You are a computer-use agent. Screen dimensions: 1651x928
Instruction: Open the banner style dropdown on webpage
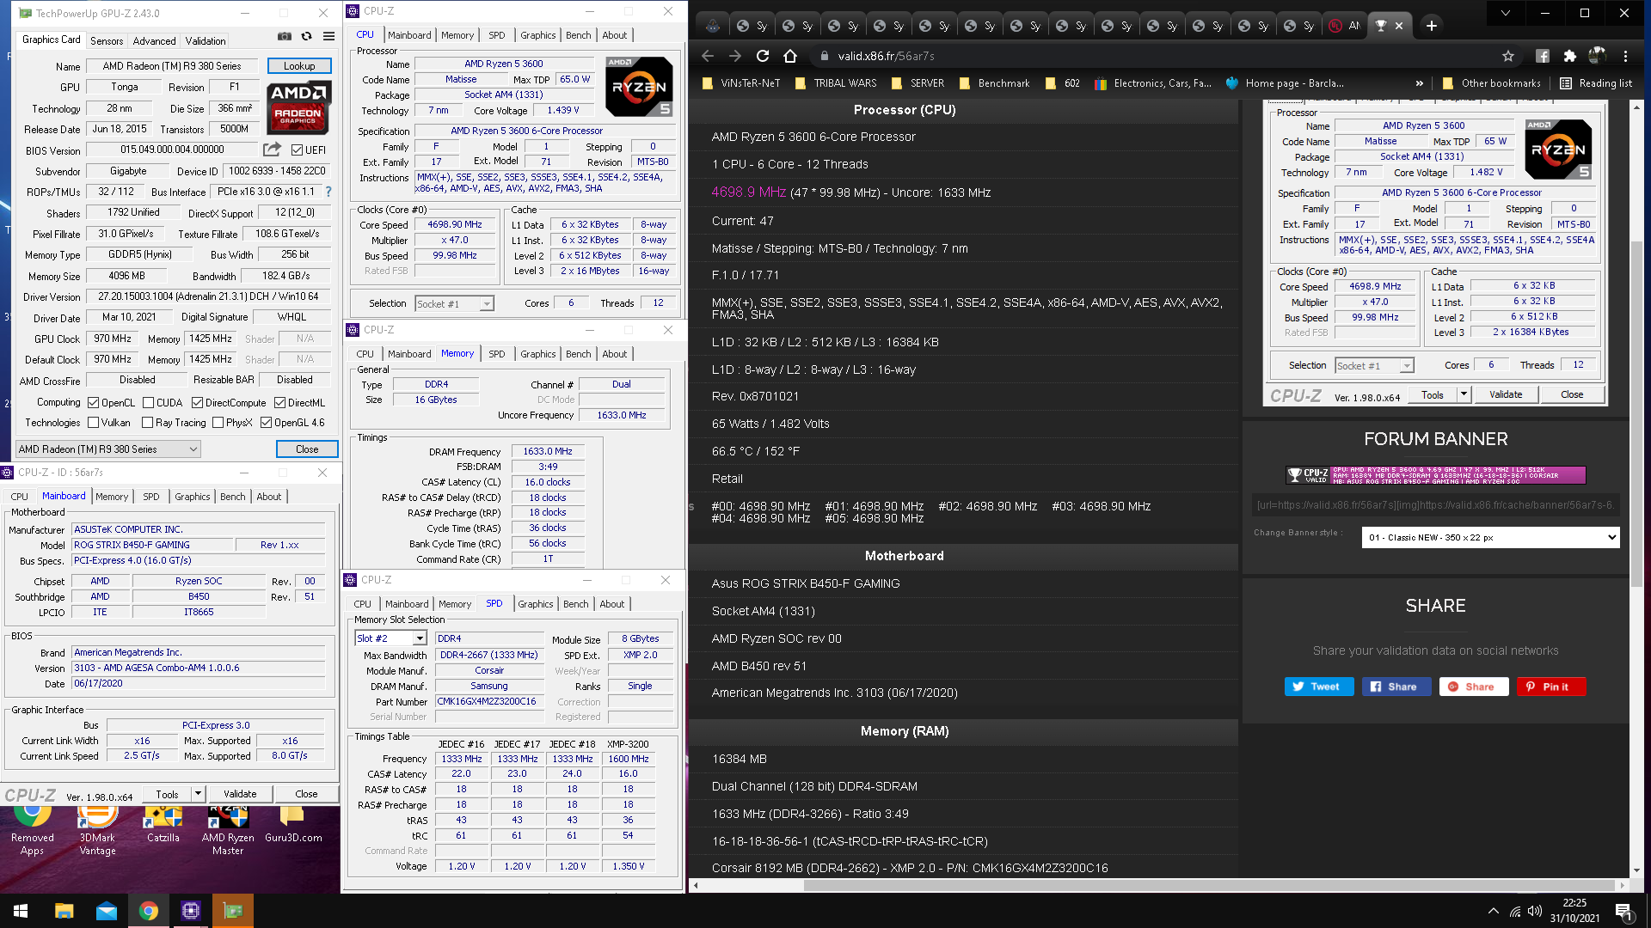(1490, 537)
